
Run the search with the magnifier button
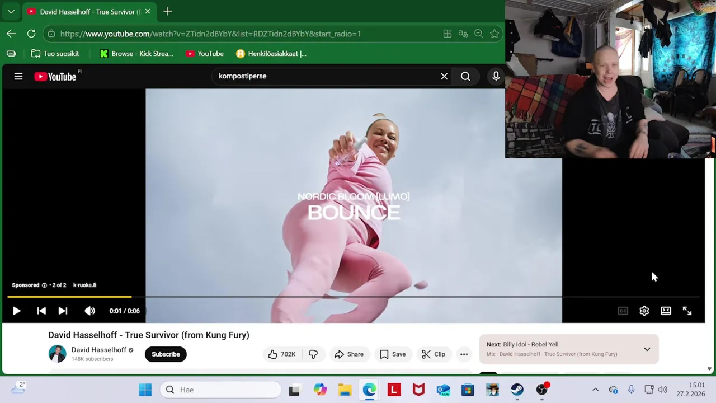click(465, 76)
